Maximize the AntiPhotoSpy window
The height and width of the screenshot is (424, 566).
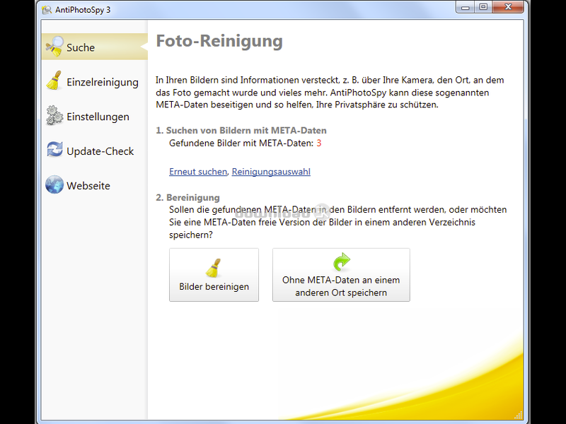pos(483,7)
